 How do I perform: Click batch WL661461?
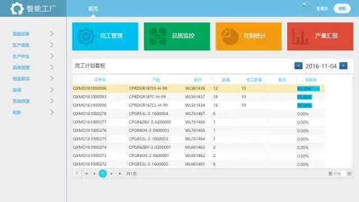[x=195, y=164]
